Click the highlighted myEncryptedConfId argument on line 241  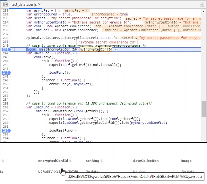[96, 50]
